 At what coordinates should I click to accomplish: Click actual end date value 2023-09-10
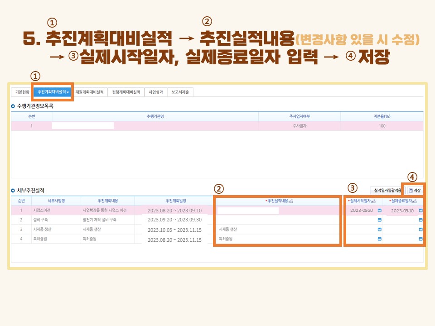click(402, 211)
